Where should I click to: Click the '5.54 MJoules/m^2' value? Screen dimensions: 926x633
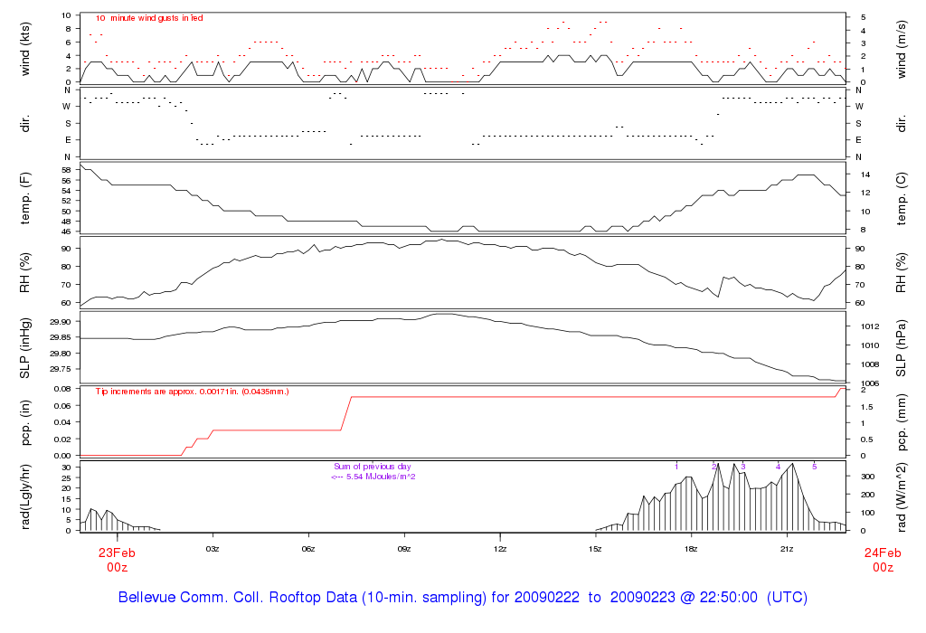(x=381, y=477)
